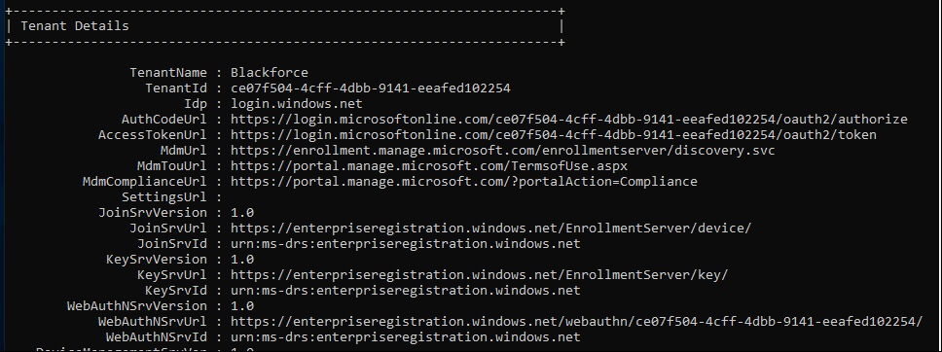Open the WebAuthNSrvUrl webauthn link
This screenshot has height=352, width=942.
[576, 322]
